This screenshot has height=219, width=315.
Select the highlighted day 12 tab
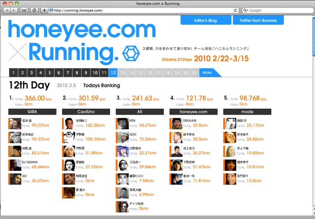pyautogui.click(x=113, y=73)
